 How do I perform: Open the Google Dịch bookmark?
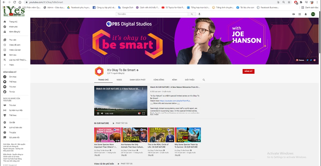click(x=126, y=7)
